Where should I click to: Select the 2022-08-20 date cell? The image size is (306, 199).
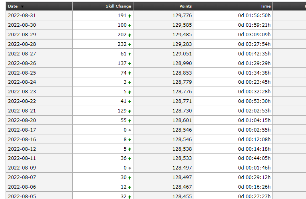[22, 120]
